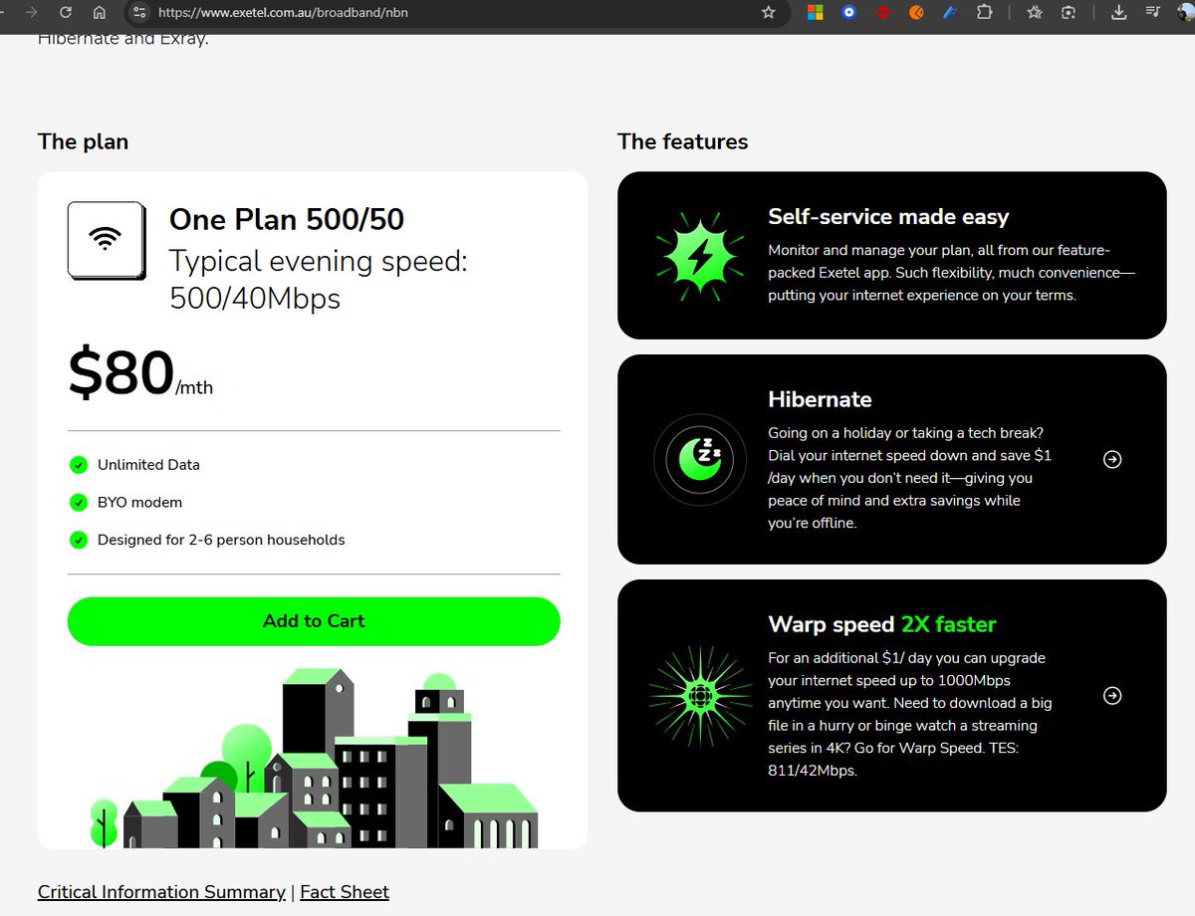View site information icon beside the URL
Screen dimensions: 1195x916
coord(140,13)
